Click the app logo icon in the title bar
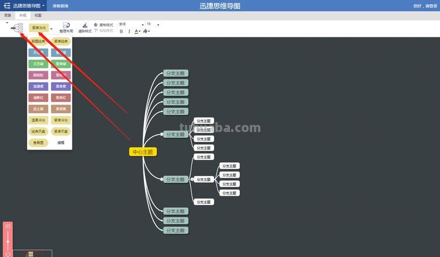The height and width of the screenshot is (257, 440). pyautogui.click(x=6, y=5)
